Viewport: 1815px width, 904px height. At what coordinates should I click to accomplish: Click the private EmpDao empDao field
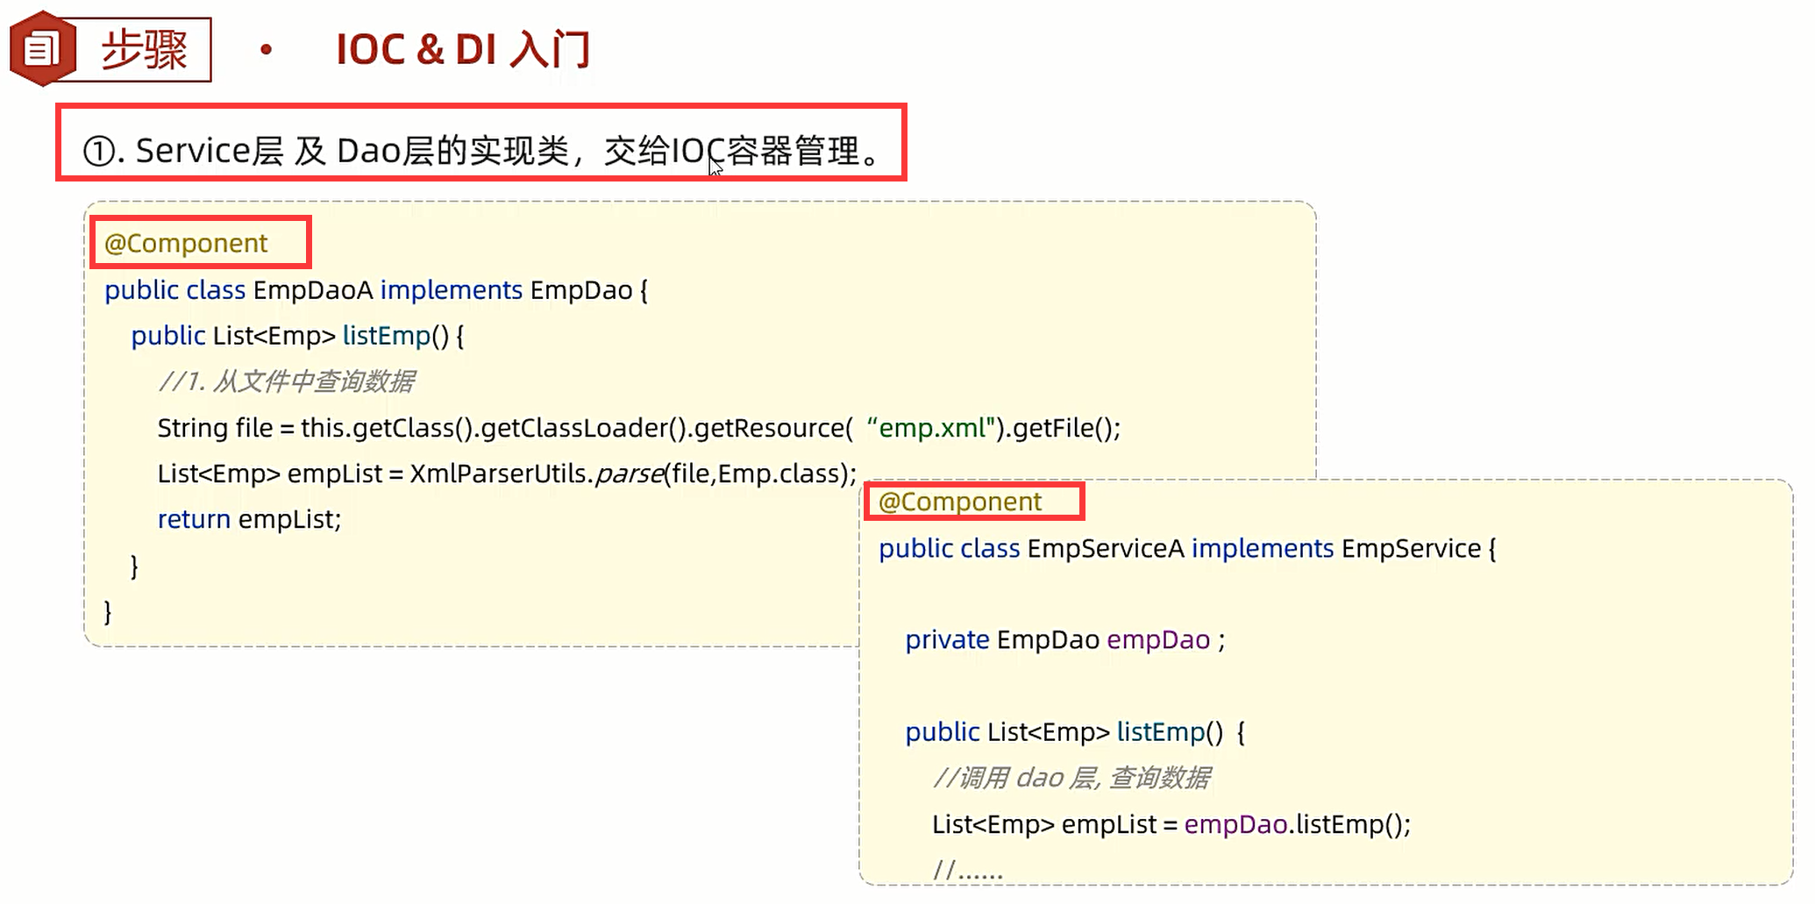1064,640
